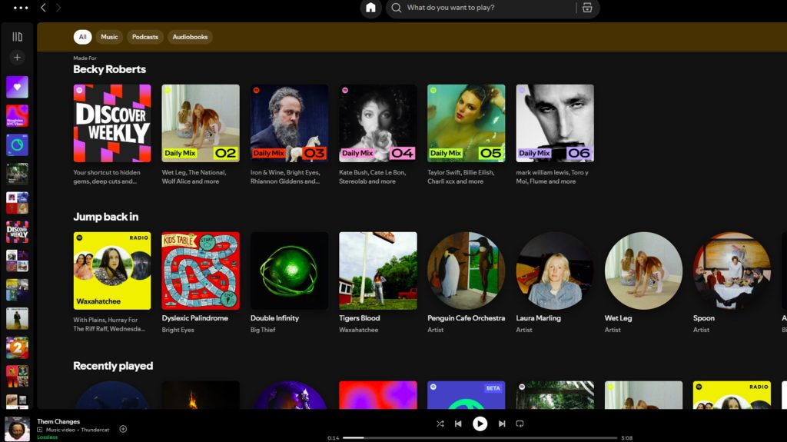Skip to the previous track
The width and height of the screenshot is (787, 442).
[x=458, y=424]
